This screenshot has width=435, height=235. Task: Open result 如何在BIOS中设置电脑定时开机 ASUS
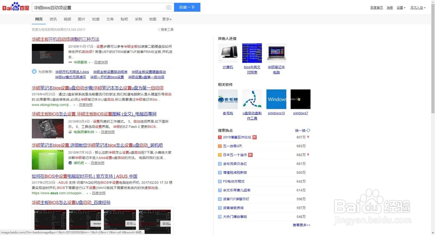click(x=85, y=176)
